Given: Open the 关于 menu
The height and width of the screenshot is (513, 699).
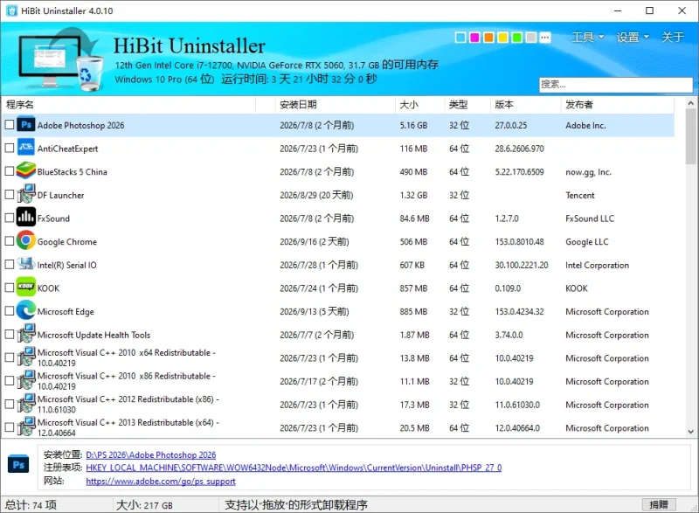Looking at the screenshot, I should [672, 37].
